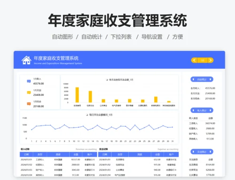Viewport: 235px width, 180px height.
Task: Click the day 31 point on the line chart
Action: [x=172, y=127]
